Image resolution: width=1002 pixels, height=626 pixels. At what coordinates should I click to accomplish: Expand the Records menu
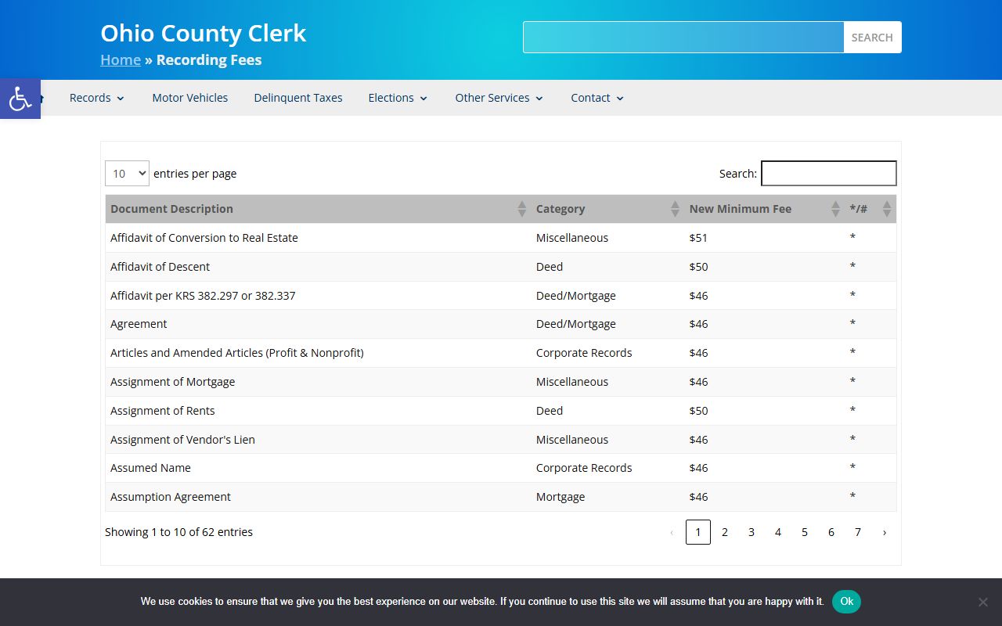tap(97, 98)
